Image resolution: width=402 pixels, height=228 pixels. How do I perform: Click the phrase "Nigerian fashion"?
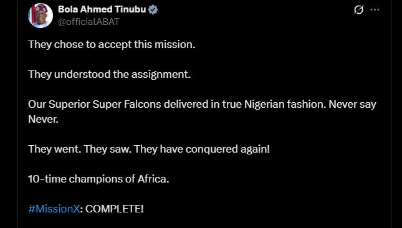285,104
